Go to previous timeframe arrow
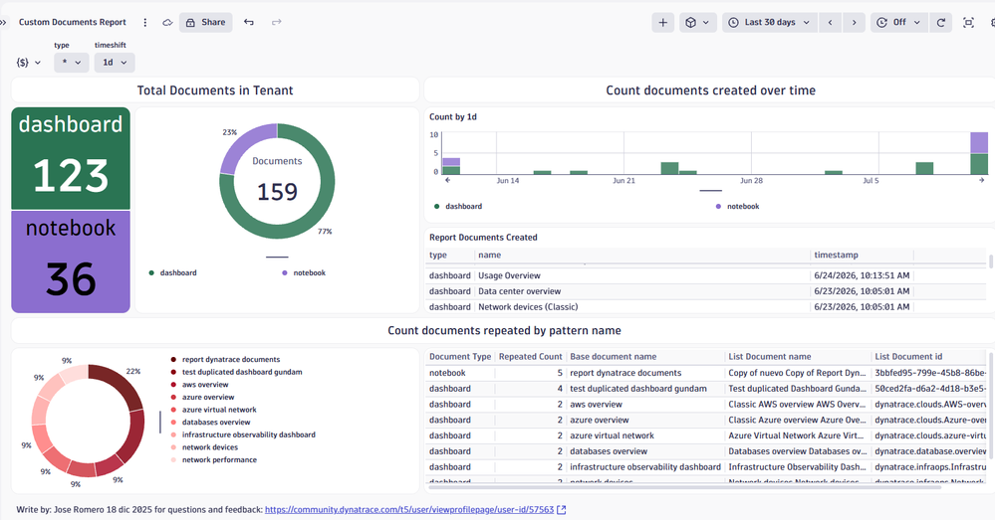 (x=830, y=22)
